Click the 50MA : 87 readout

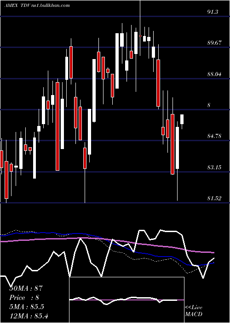point(26,288)
